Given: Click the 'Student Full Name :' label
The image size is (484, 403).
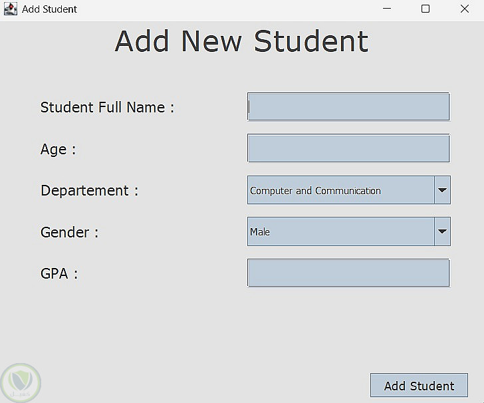Looking at the screenshot, I should click(107, 108).
